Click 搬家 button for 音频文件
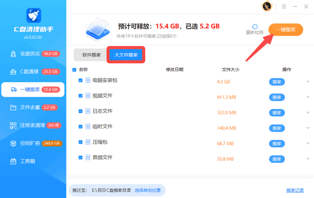Screen dimensions: 314x198 point(277,159)
